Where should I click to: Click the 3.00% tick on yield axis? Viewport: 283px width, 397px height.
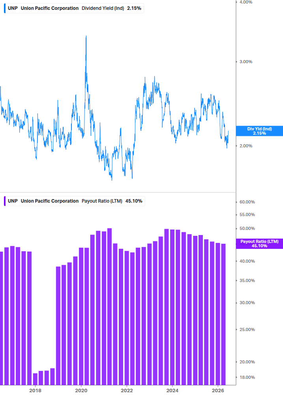[246, 62]
